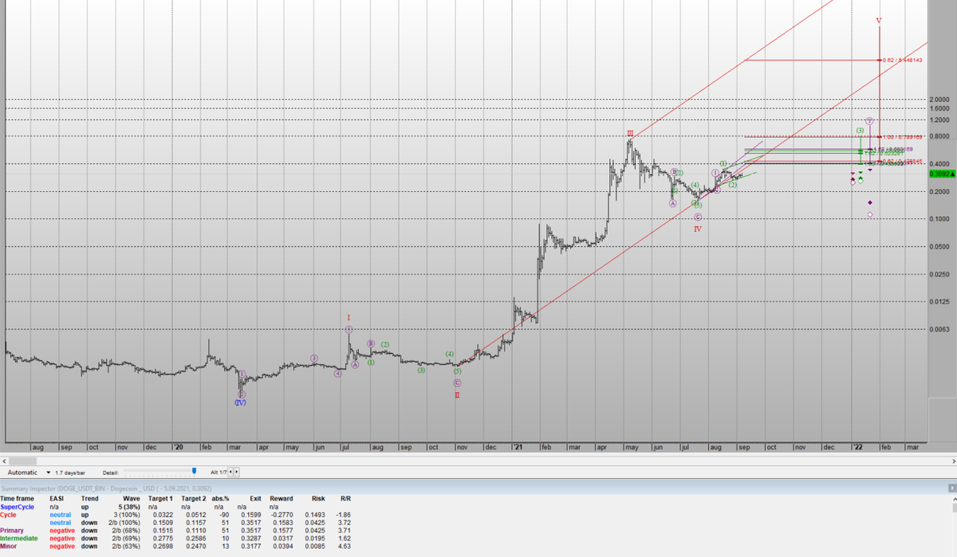Click the chart scrollbar left arrow
The image size is (957, 557).
(5, 461)
